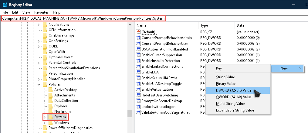Select the ActiveDesktop key
308x133 pixels.
[66, 90]
